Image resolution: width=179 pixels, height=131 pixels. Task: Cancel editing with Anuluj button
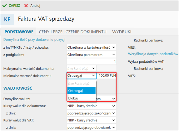pos(32,6)
